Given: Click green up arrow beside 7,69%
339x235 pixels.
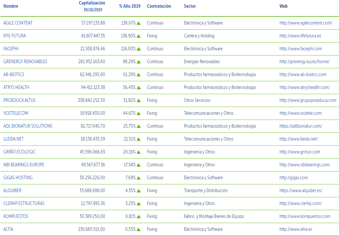Looking at the screenshot, I should tap(139, 178).
